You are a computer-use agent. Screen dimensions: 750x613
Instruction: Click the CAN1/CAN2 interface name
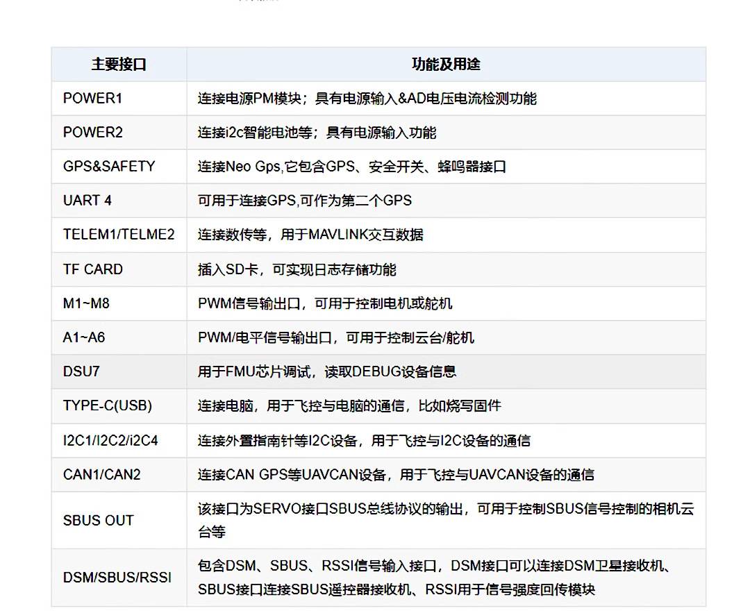tap(102, 475)
